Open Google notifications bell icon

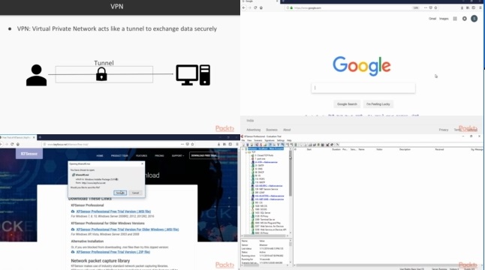click(x=465, y=19)
